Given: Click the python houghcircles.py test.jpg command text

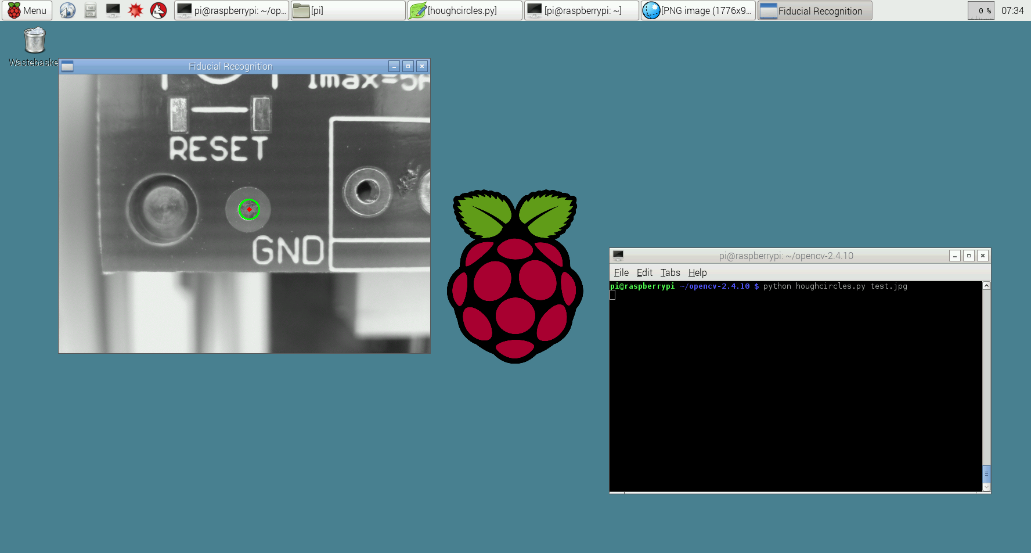Looking at the screenshot, I should click(835, 286).
